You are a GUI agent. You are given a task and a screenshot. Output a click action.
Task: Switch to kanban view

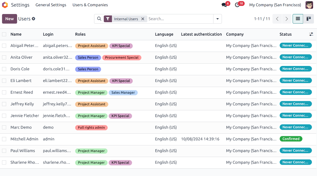(x=309, y=19)
